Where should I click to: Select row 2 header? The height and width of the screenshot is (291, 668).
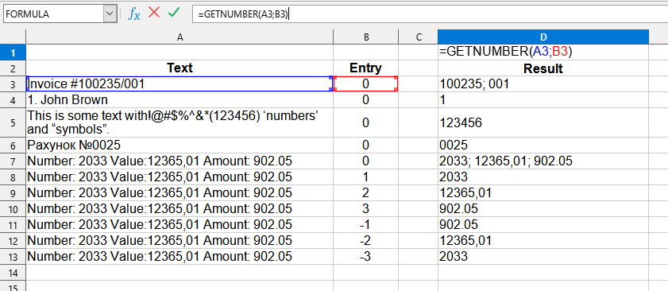(x=13, y=68)
